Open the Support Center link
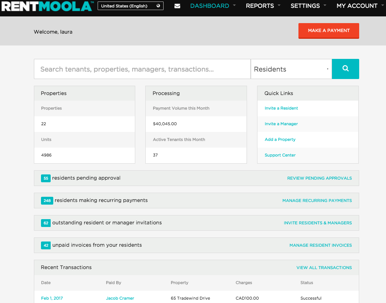 280,155
